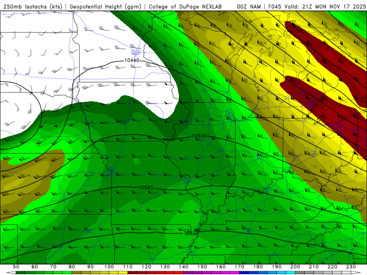The width and height of the screenshot is (367, 275).
Task: Click the cyan swatch just before 200
Action: point(290,273)
